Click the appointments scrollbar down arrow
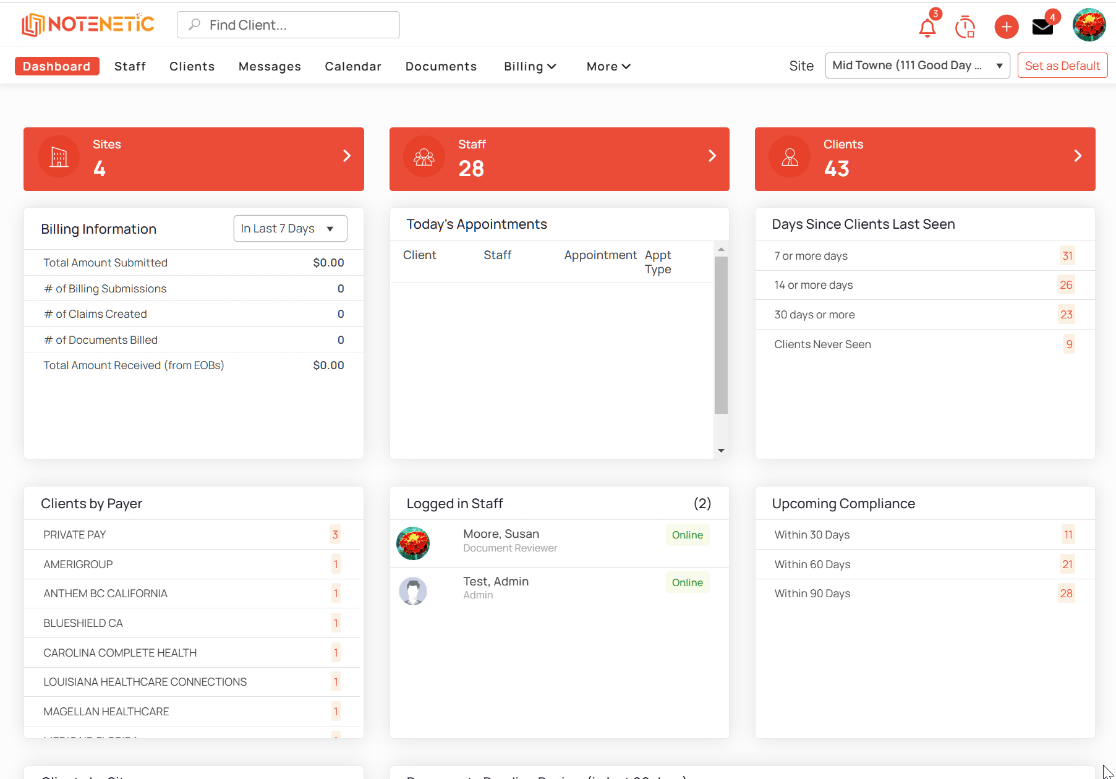The height and width of the screenshot is (779, 1116). coord(721,451)
